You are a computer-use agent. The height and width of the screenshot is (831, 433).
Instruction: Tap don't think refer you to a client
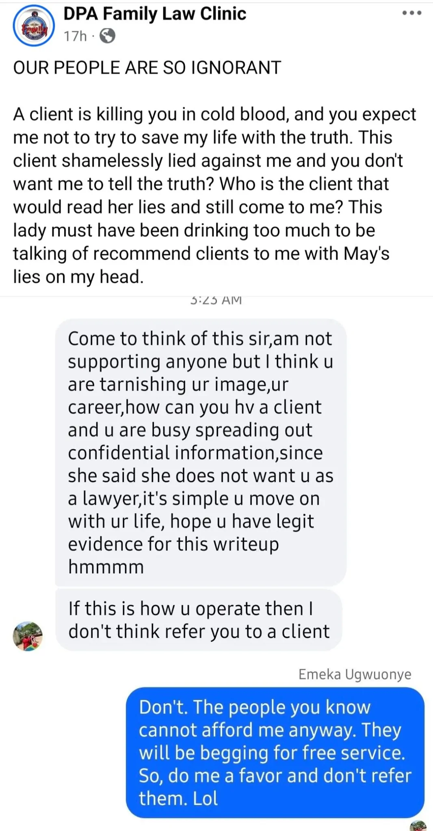point(199,631)
